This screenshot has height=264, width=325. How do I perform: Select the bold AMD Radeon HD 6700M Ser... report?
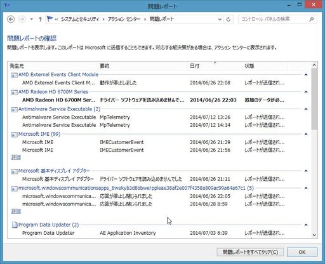(x=154, y=100)
